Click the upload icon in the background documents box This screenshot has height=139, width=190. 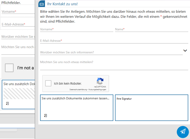7,104
